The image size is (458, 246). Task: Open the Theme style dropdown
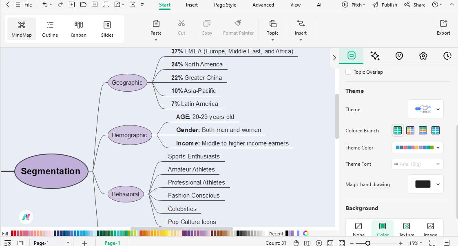[426, 109]
